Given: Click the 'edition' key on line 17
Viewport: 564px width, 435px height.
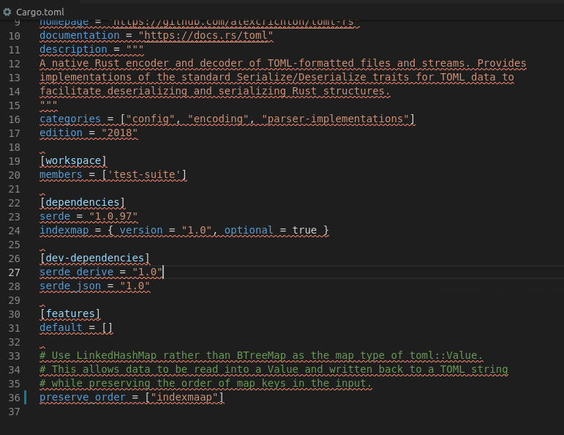Looking at the screenshot, I should coord(61,133).
